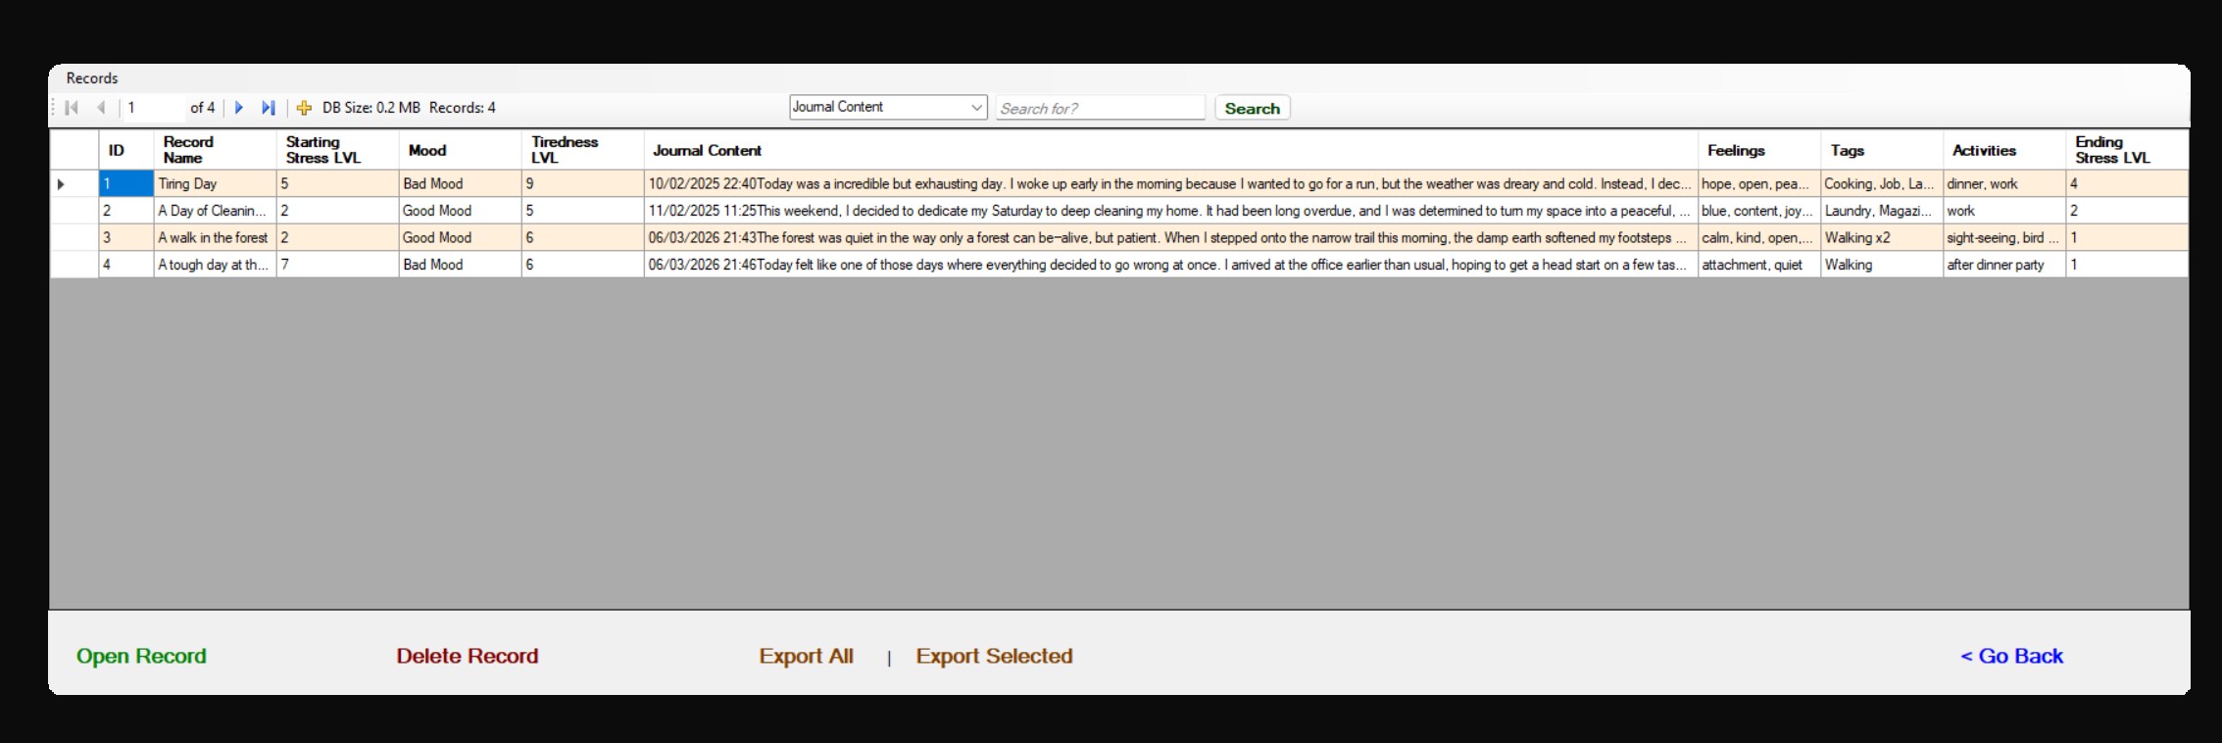This screenshot has width=2222, height=743.
Task: Click the journal entry dated 06/03/2026 21:43
Action: pos(1170,238)
